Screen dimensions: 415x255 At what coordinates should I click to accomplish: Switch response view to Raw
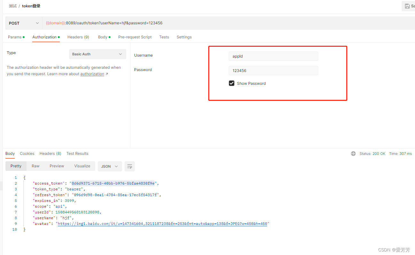35,166
